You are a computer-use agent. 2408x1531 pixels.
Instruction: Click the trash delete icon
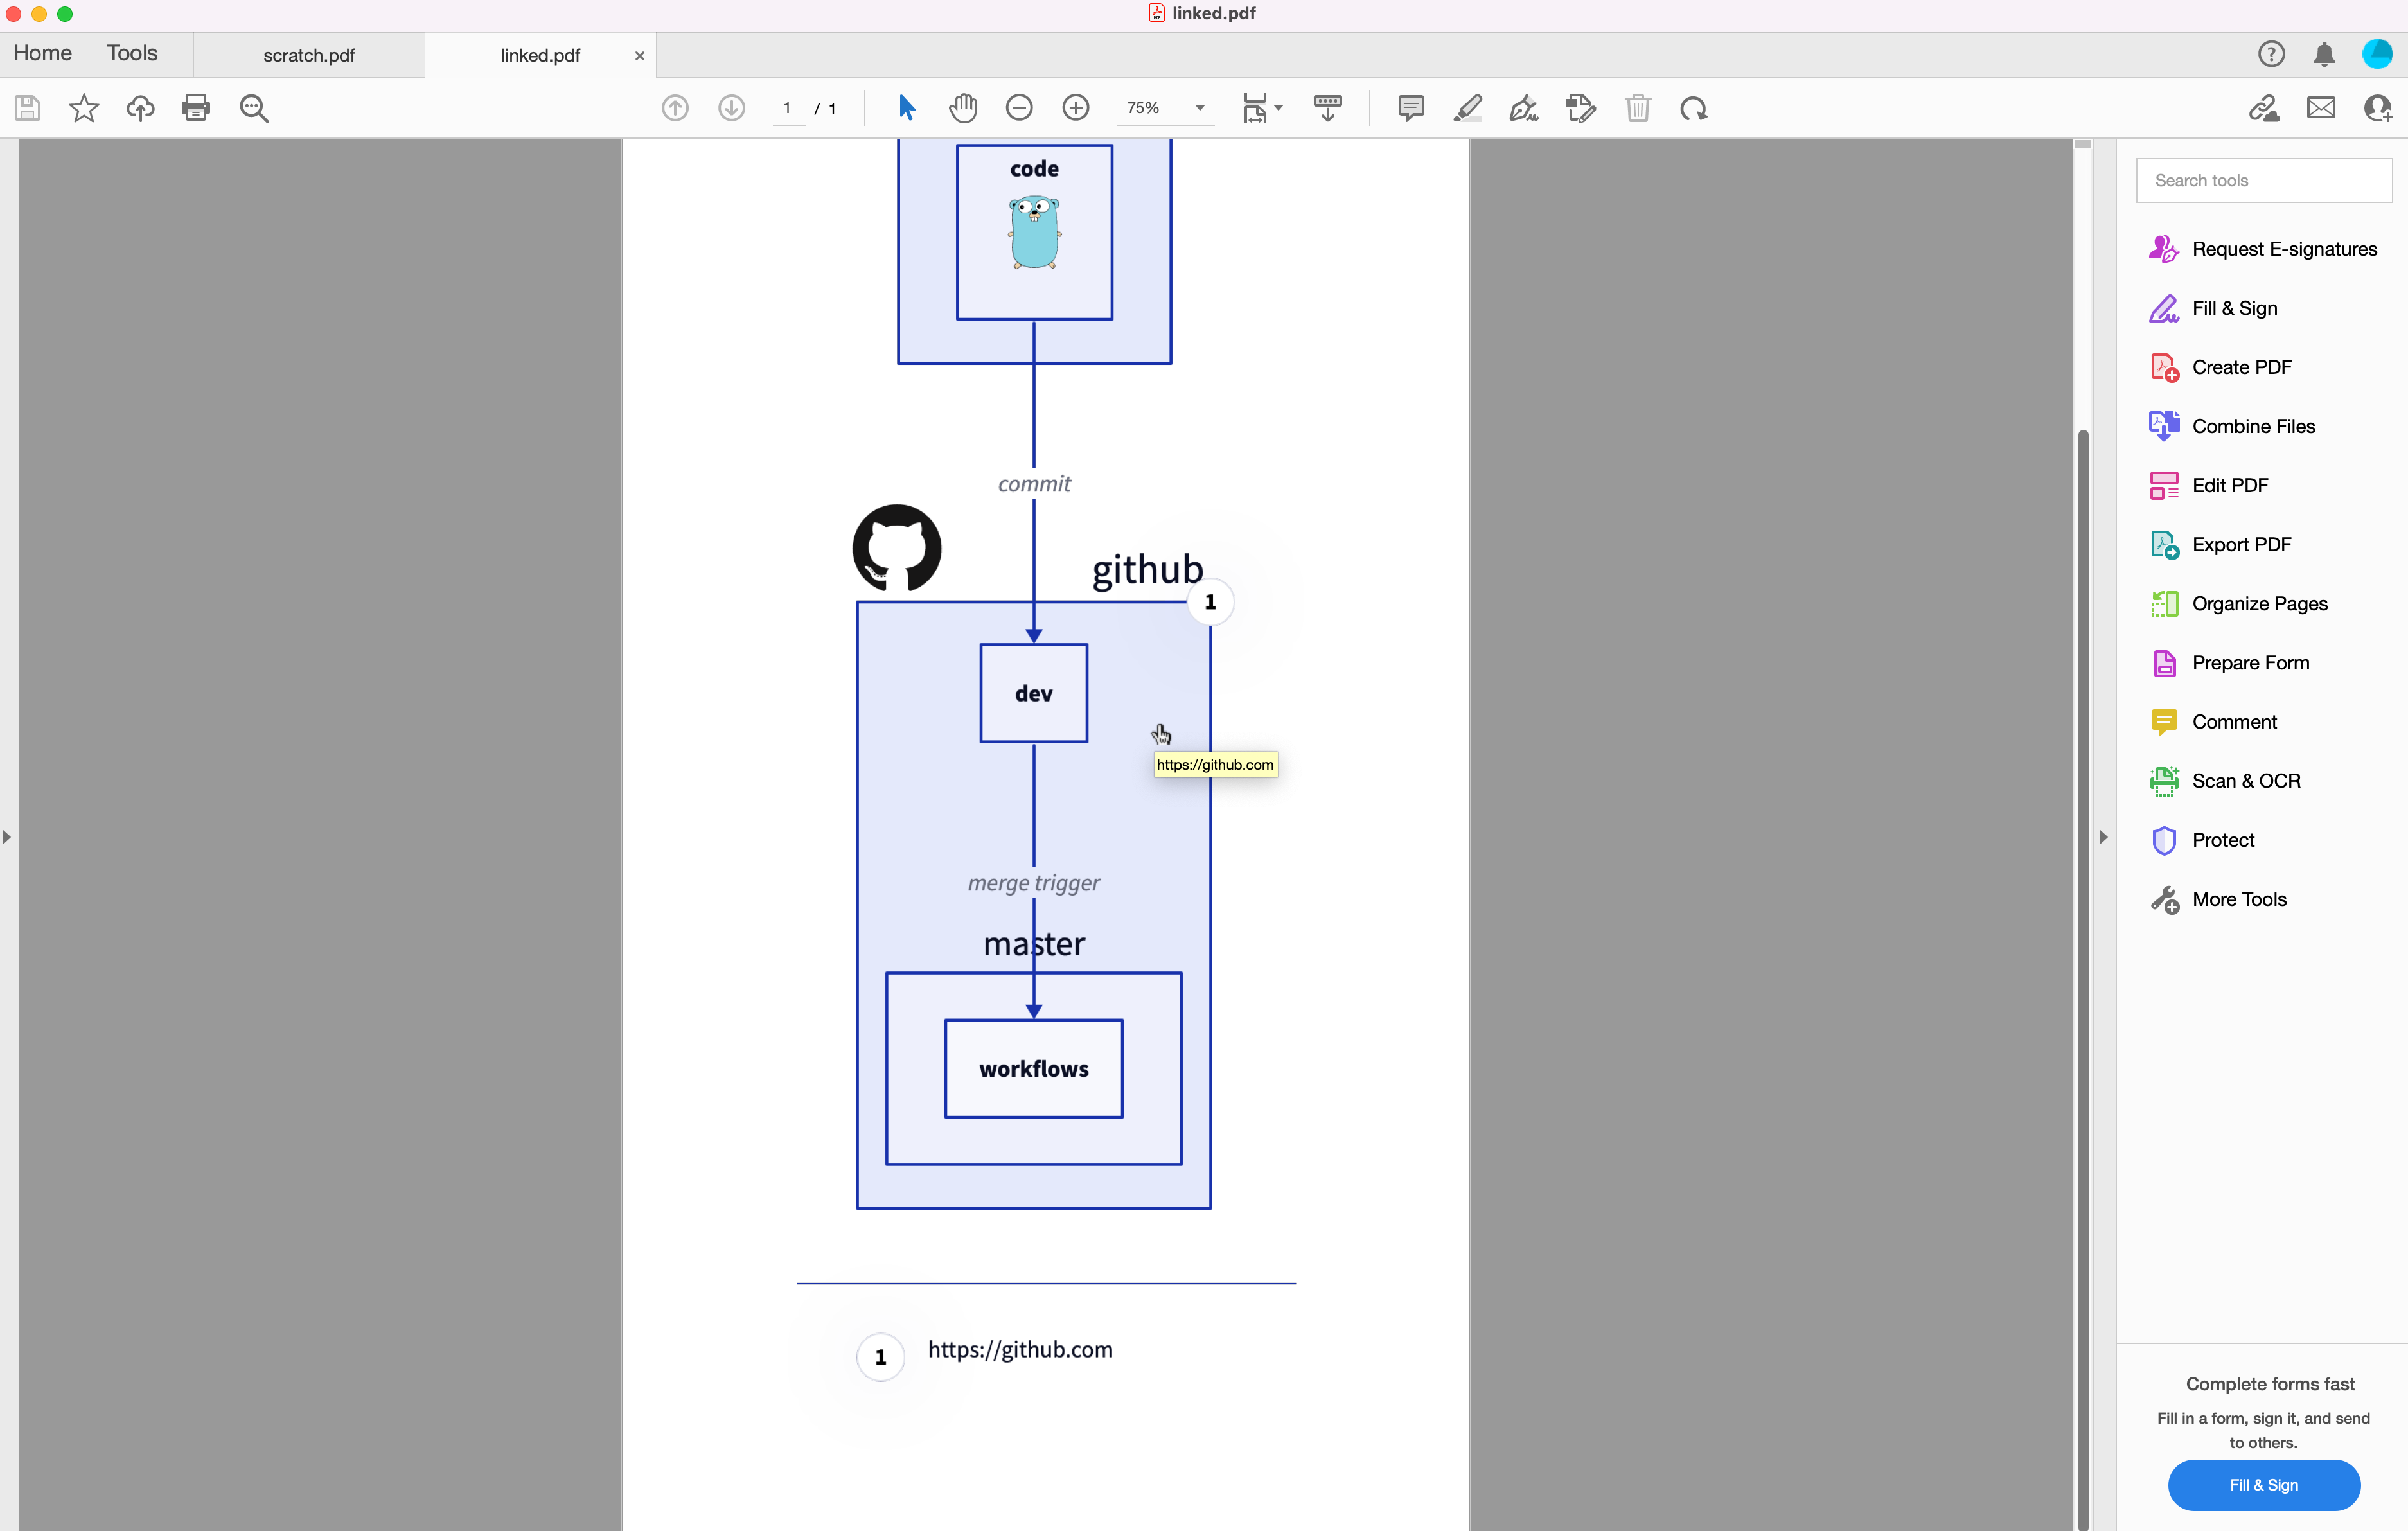tap(1638, 108)
